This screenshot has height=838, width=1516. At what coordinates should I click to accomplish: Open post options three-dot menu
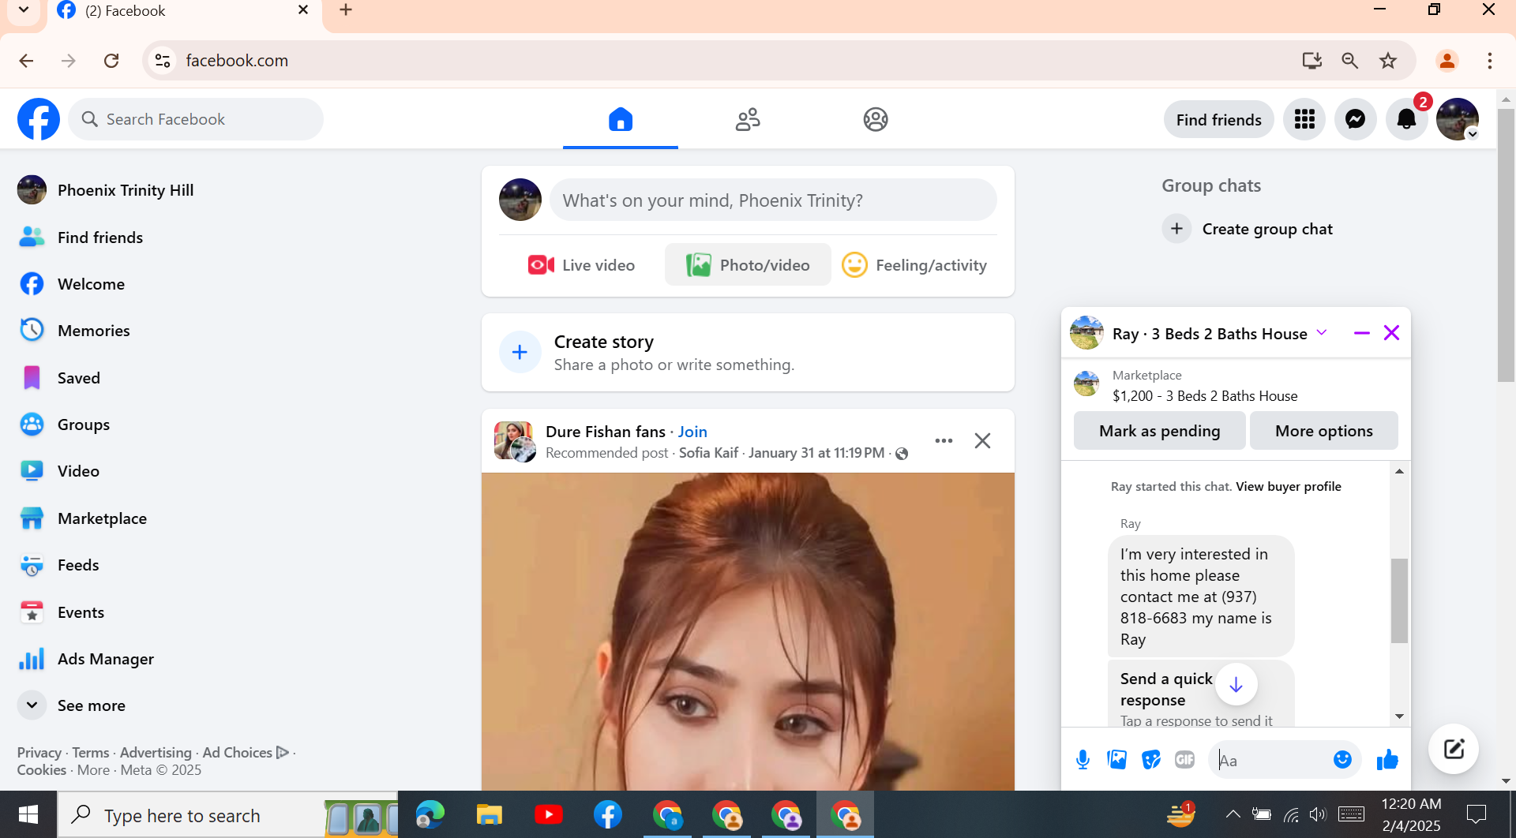pyautogui.click(x=944, y=440)
